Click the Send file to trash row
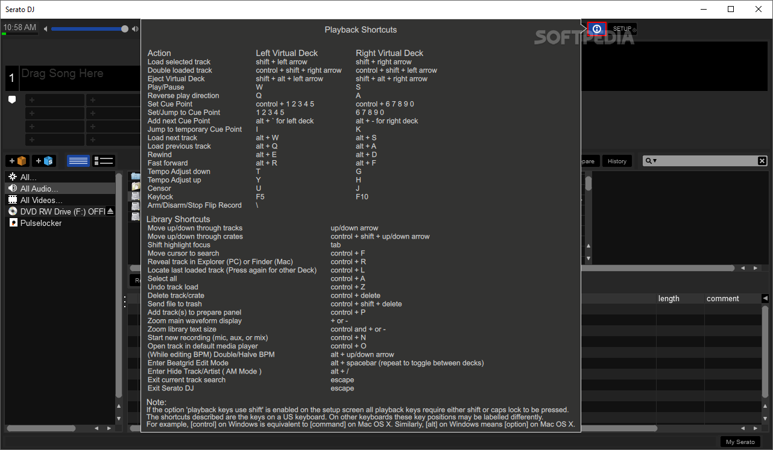Image resolution: width=773 pixels, height=450 pixels. click(274, 304)
